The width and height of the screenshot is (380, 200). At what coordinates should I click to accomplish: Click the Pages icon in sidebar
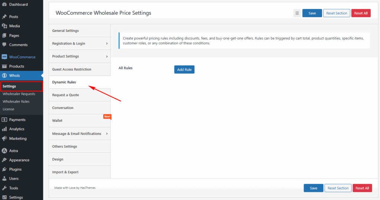[4, 35]
